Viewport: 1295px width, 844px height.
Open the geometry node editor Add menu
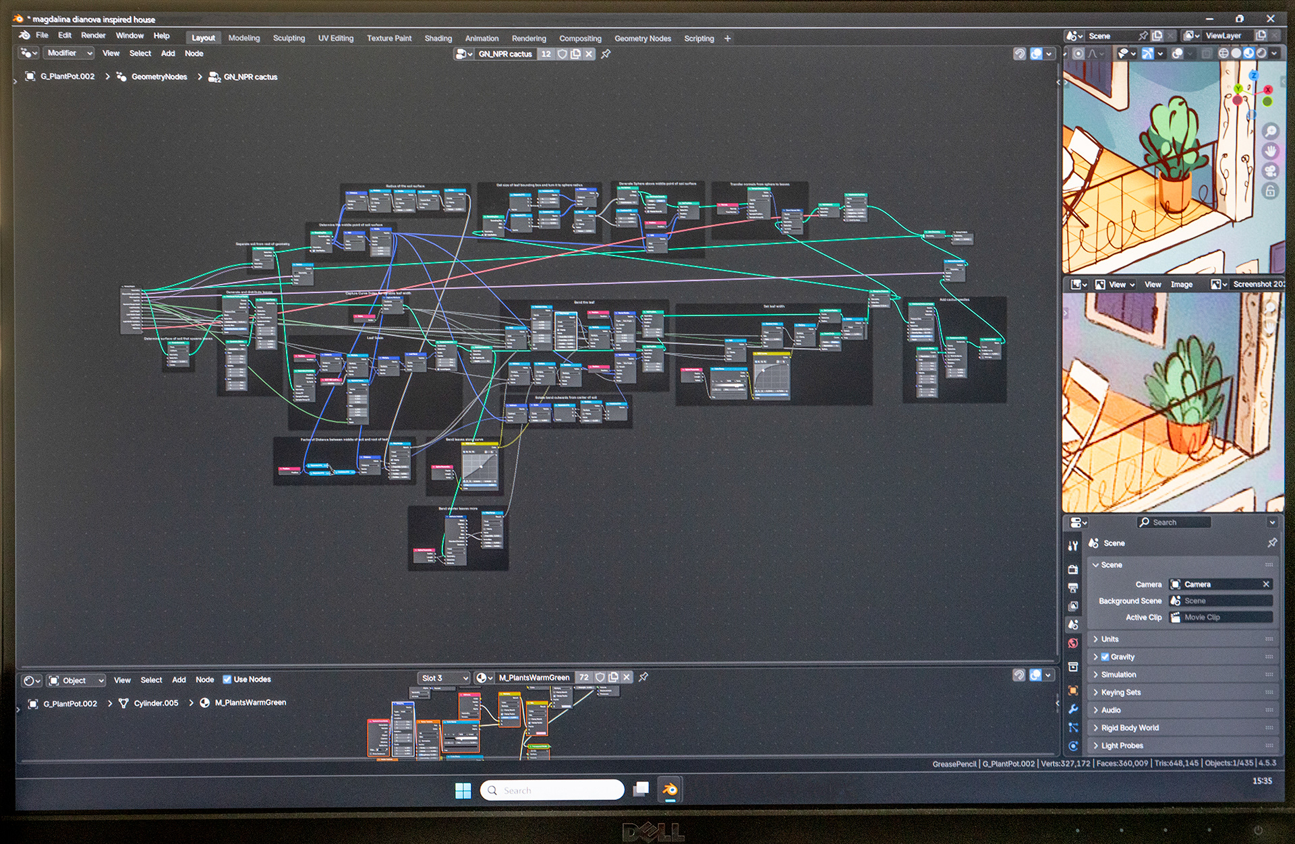tap(168, 53)
